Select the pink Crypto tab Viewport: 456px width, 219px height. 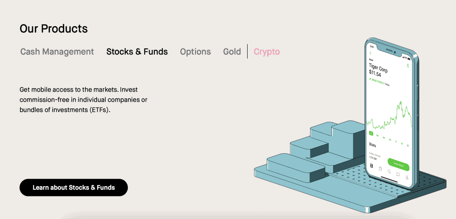click(x=267, y=52)
